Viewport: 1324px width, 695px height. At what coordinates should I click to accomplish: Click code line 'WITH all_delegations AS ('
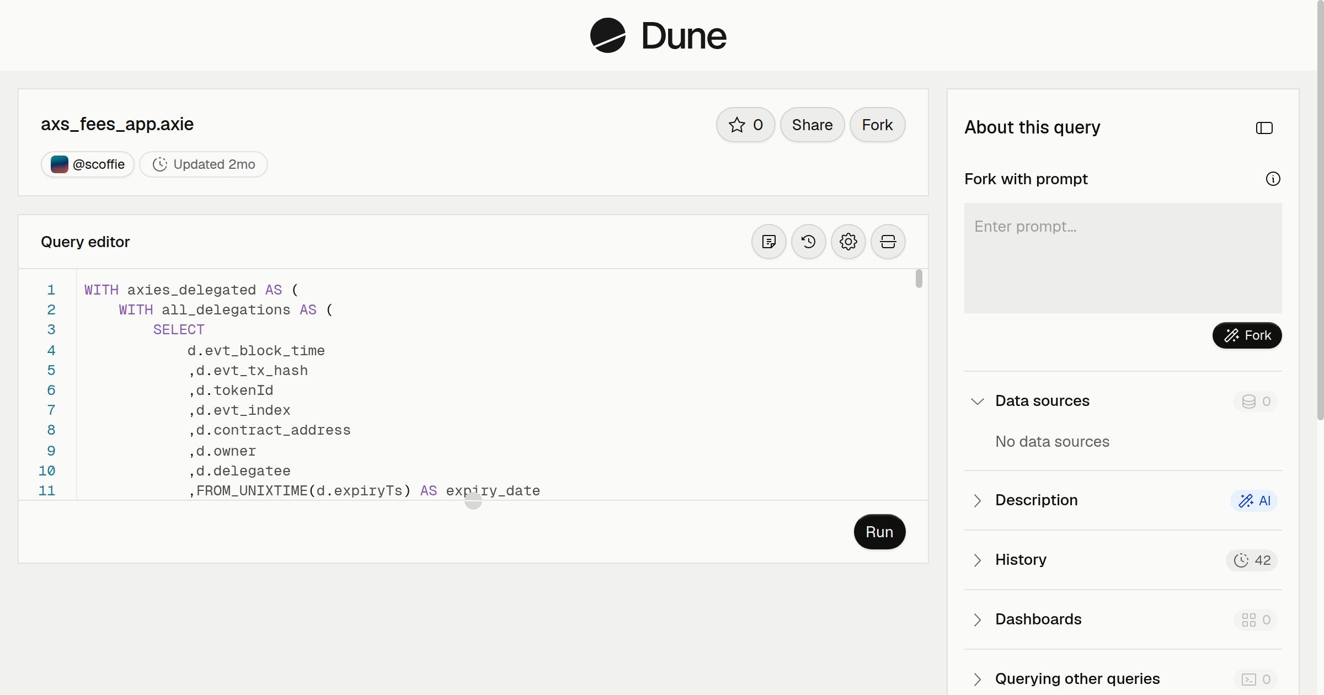[226, 310]
